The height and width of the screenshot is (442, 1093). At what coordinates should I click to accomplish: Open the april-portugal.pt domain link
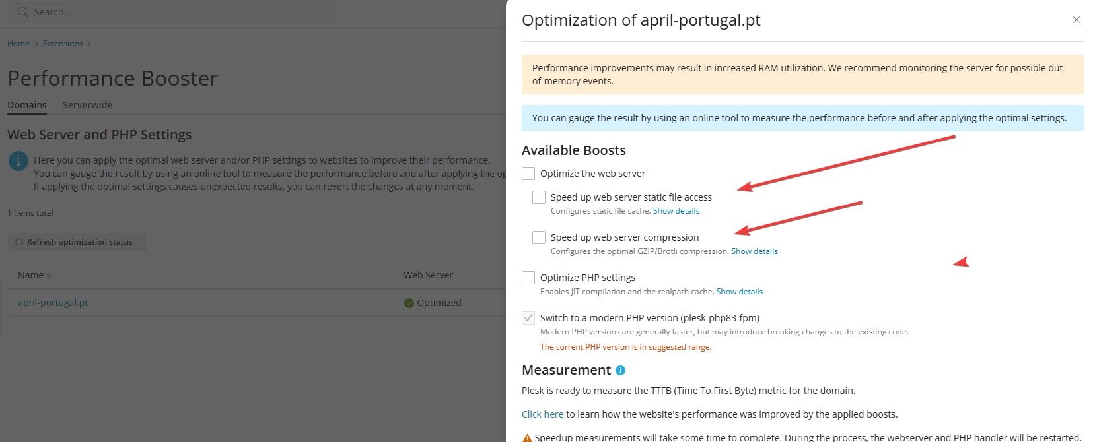53,303
